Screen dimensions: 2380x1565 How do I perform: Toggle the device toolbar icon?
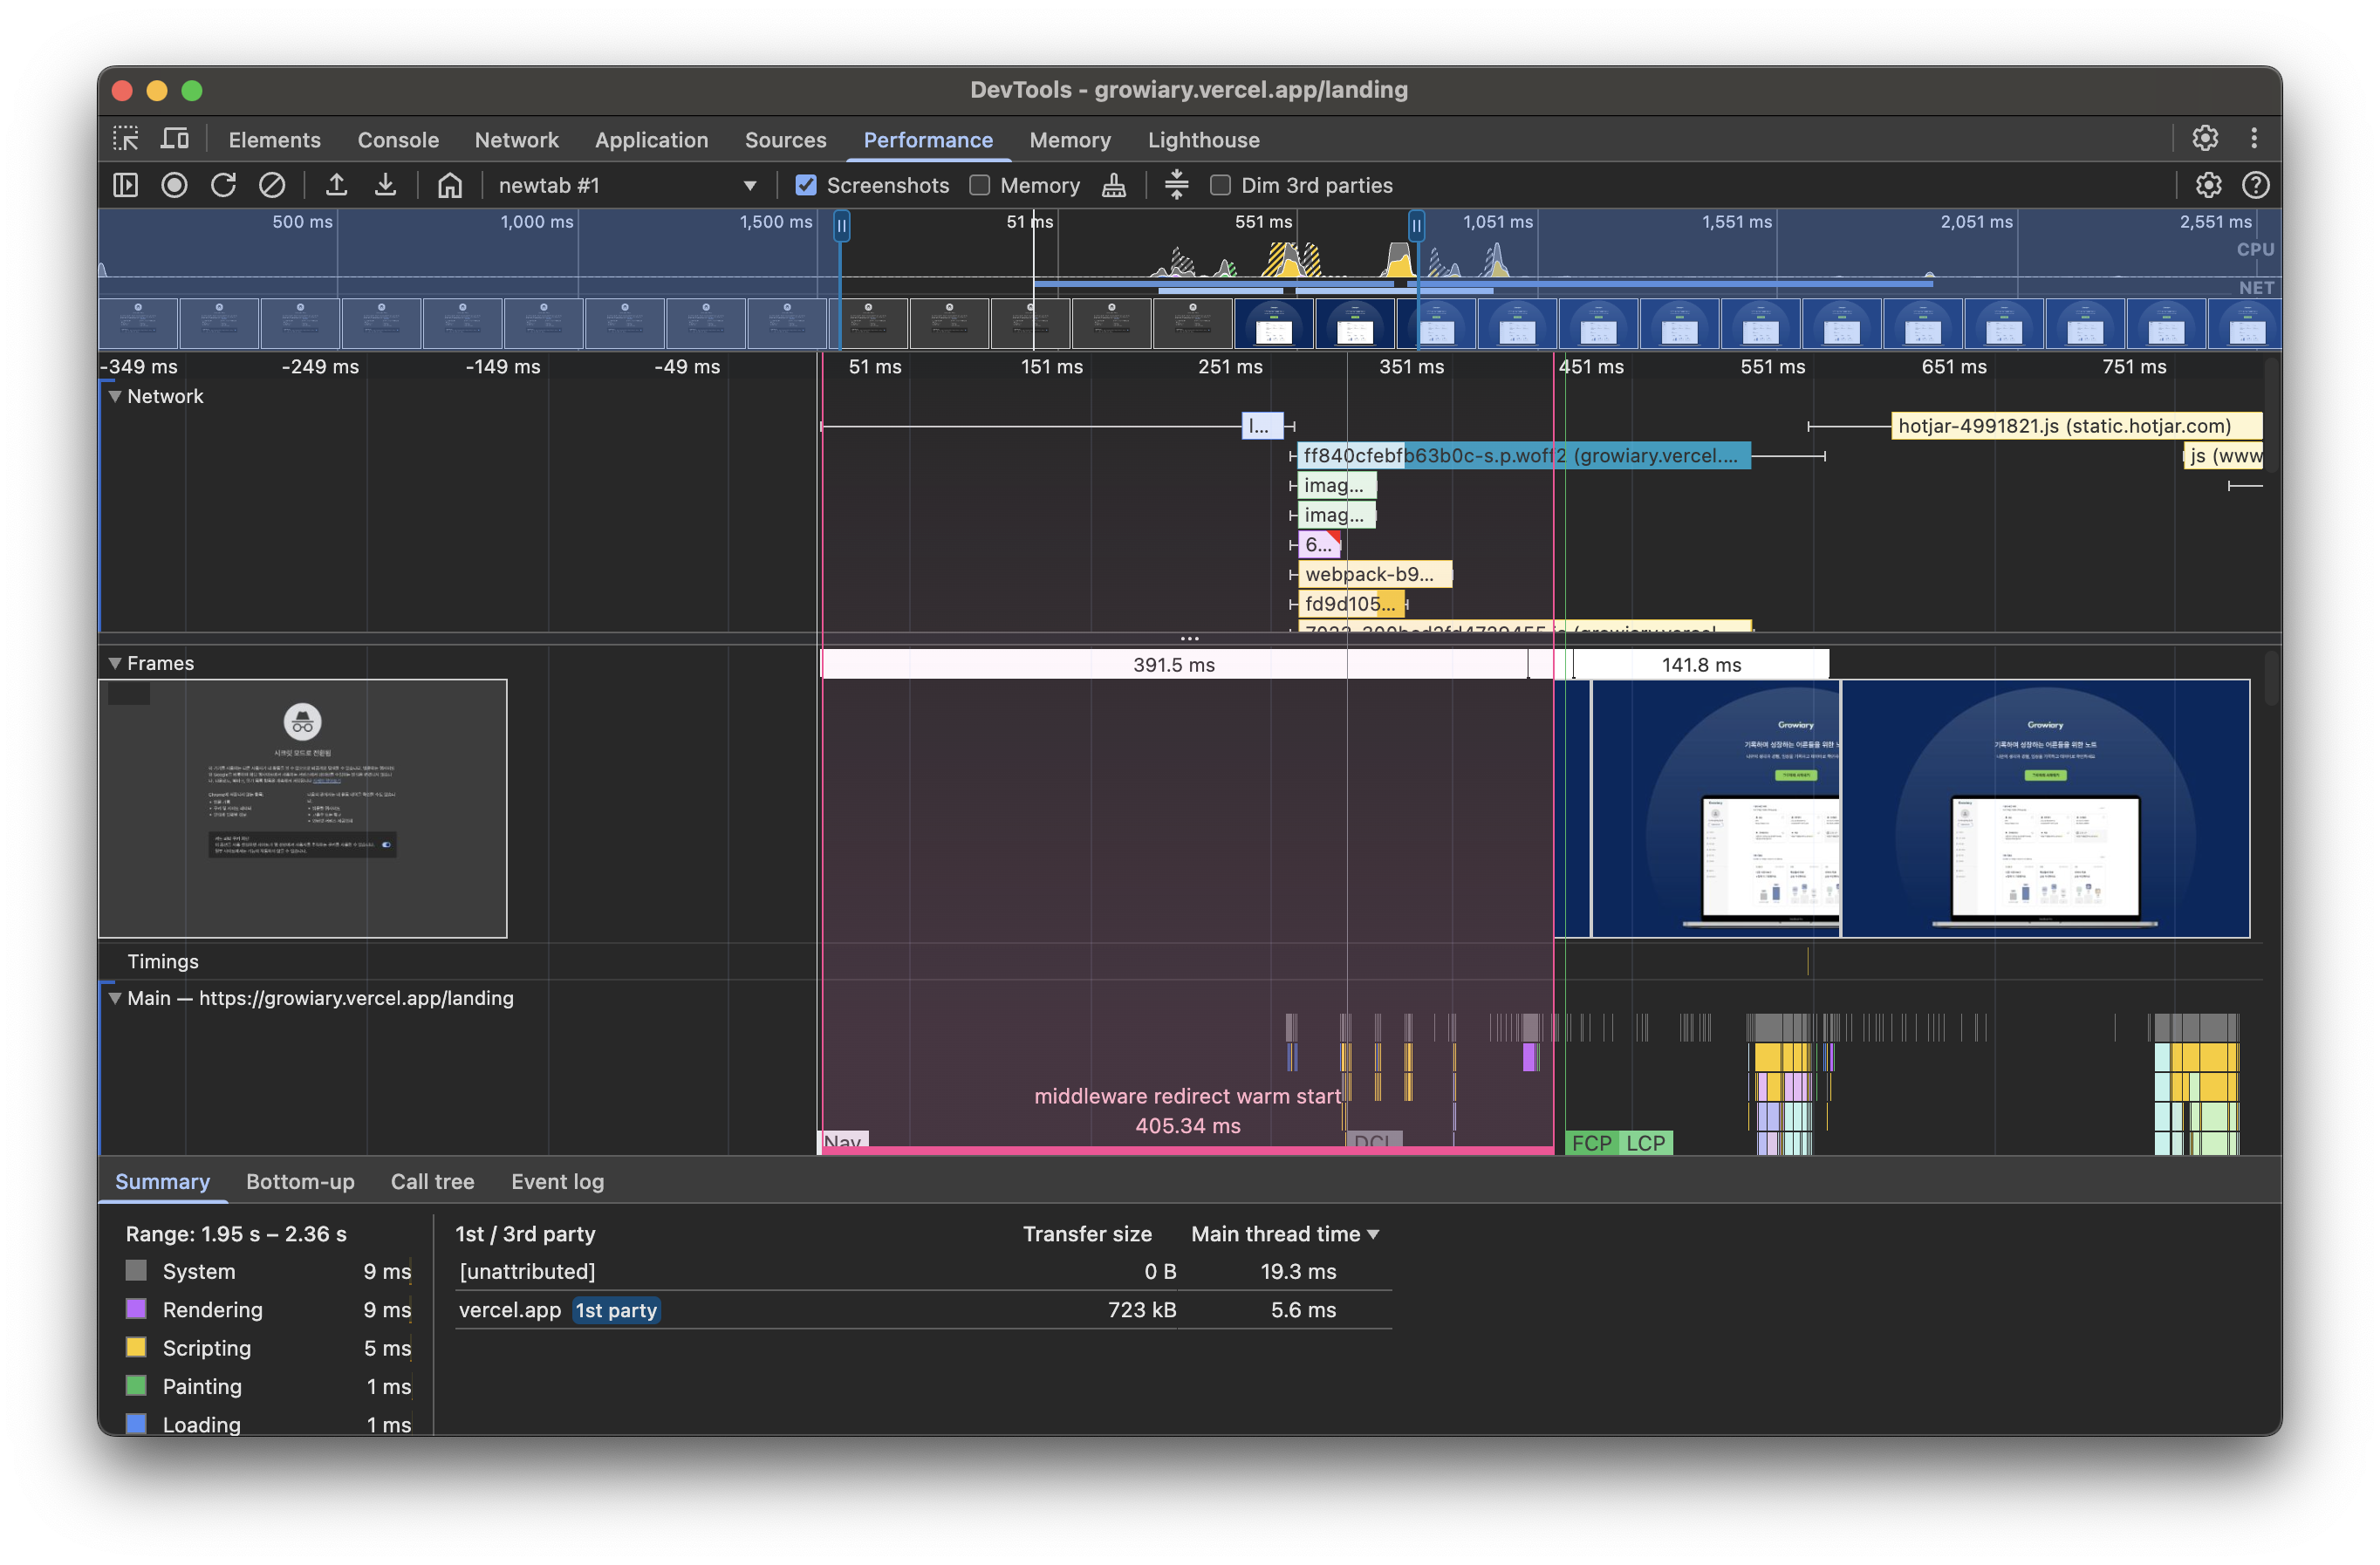[175, 139]
